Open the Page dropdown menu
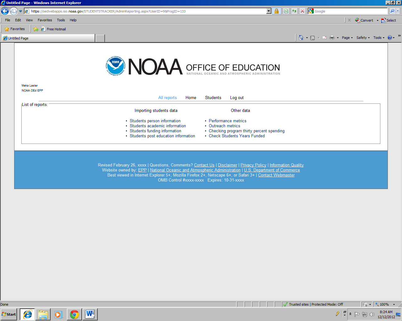This screenshot has height=321, width=402. [x=347, y=38]
